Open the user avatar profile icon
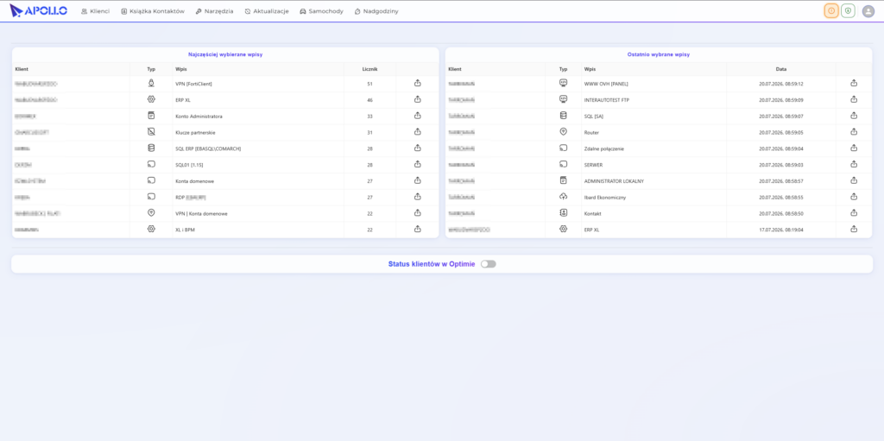Screen dimensions: 884x441 [868, 11]
